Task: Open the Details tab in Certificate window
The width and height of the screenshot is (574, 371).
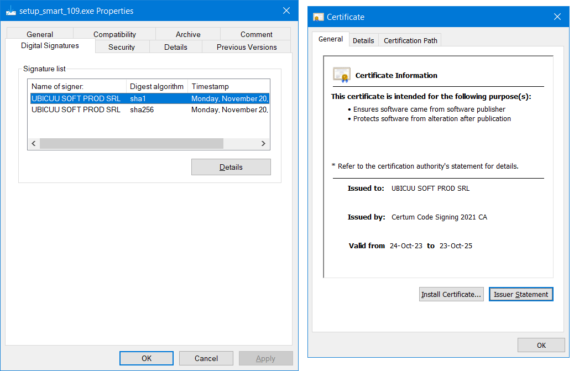Action: tap(363, 40)
